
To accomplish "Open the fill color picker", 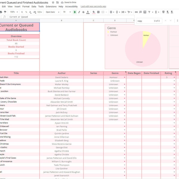I will coord(94,12).
